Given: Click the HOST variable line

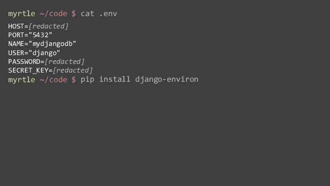Looking at the screenshot, I should point(38,26).
